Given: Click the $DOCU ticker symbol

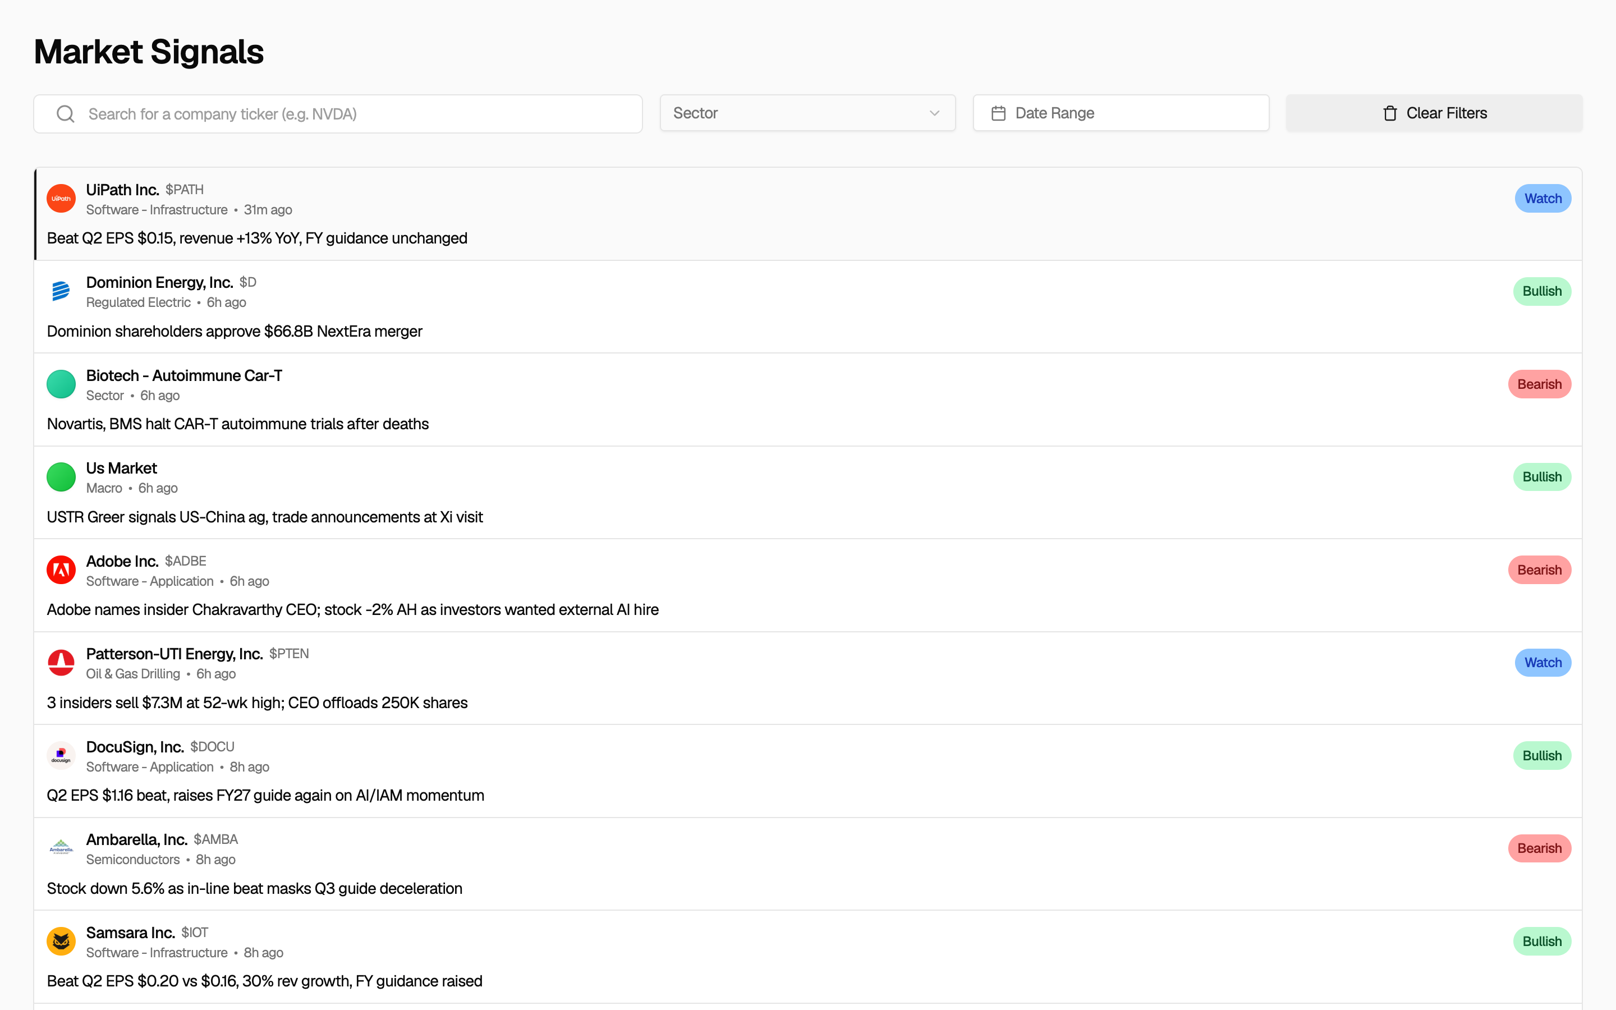Looking at the screenshot, I should click(x=212, y=747).
